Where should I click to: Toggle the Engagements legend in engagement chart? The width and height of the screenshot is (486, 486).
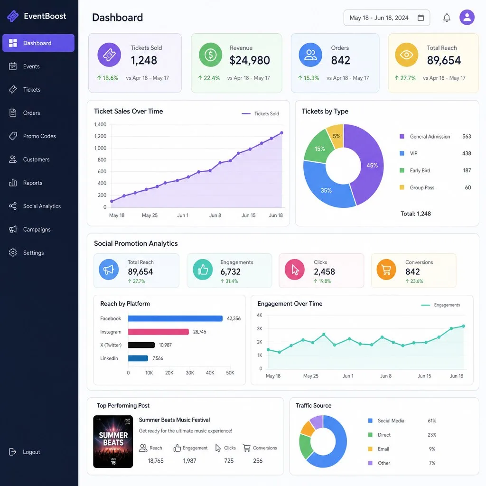440,305
